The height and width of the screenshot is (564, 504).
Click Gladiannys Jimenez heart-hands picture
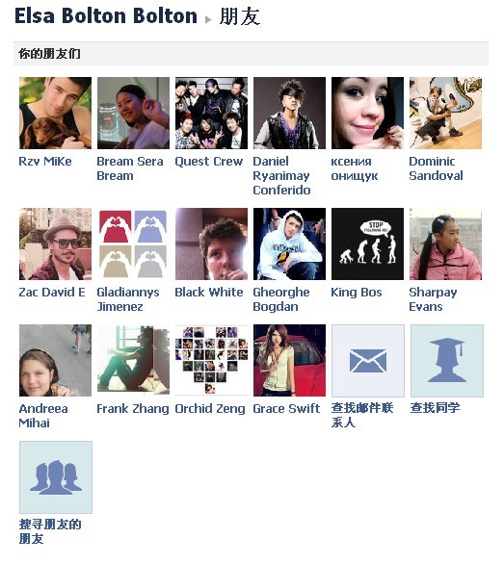(x=133, y=244)
